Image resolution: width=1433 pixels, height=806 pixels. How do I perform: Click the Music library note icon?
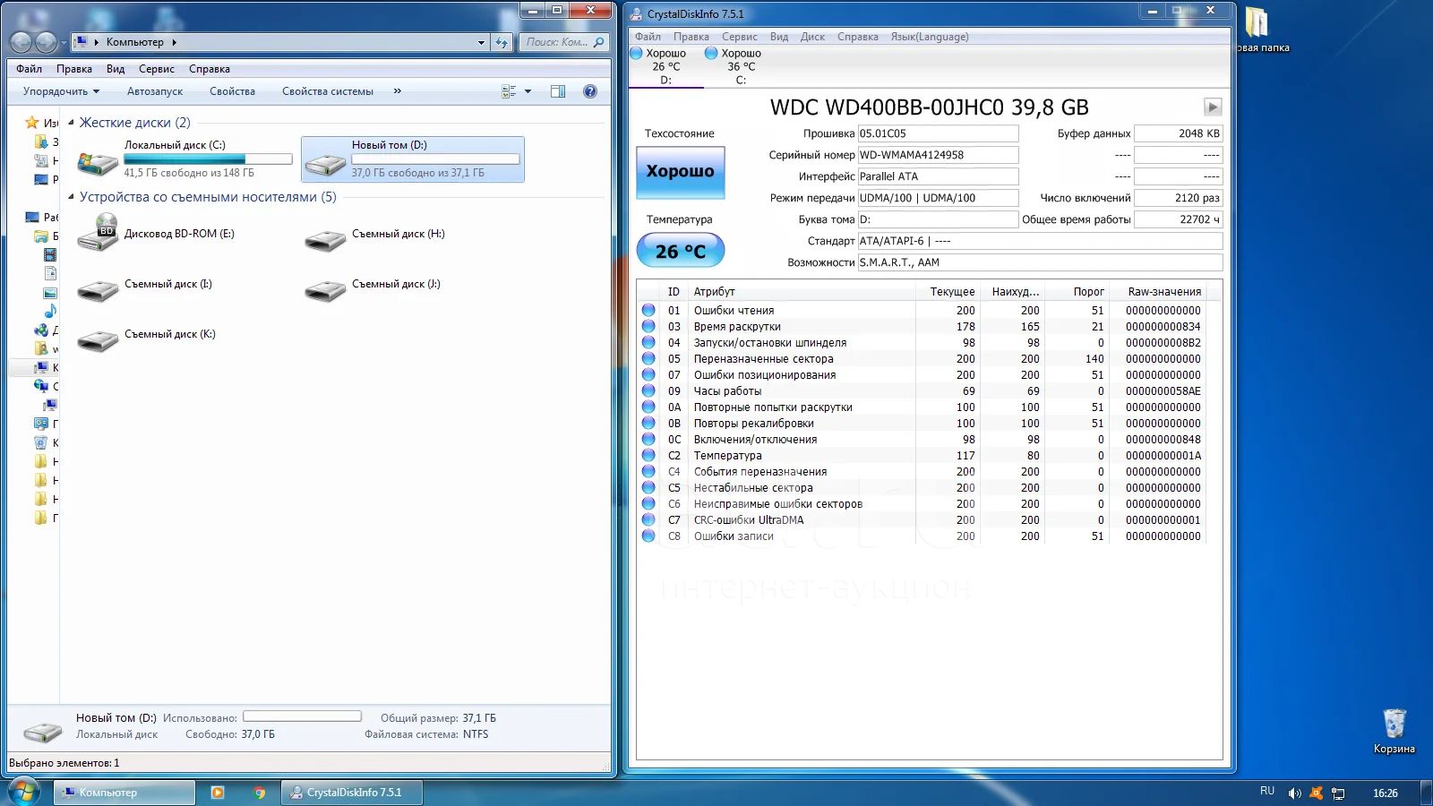(50, 311)
